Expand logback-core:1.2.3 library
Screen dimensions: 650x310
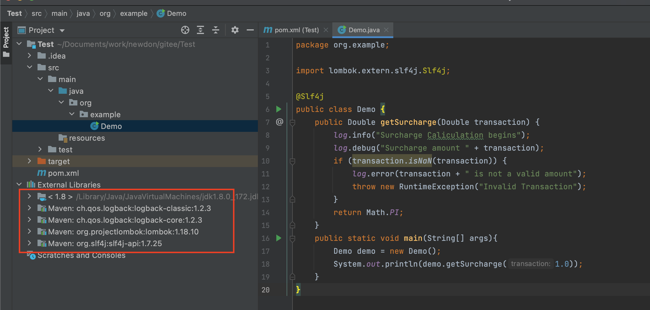coord(29,219)
